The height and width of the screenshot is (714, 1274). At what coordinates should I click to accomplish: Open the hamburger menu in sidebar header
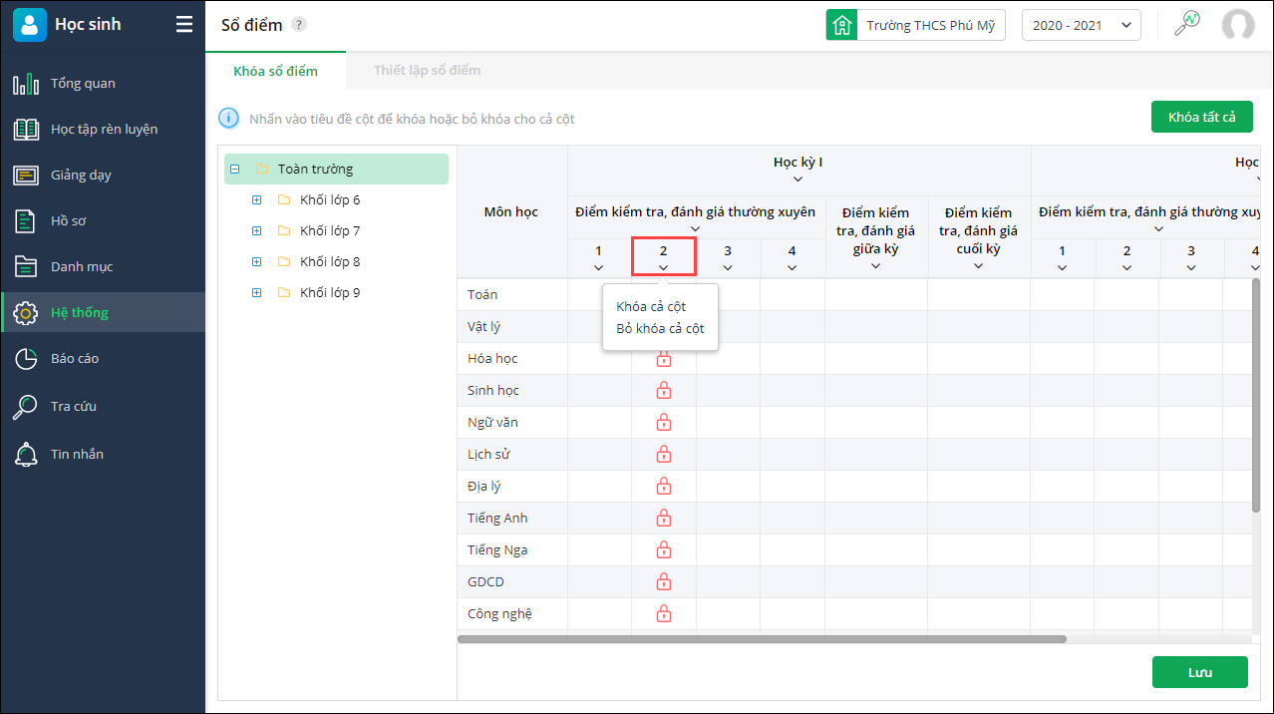pyautogui.click(x=184, y=25)
